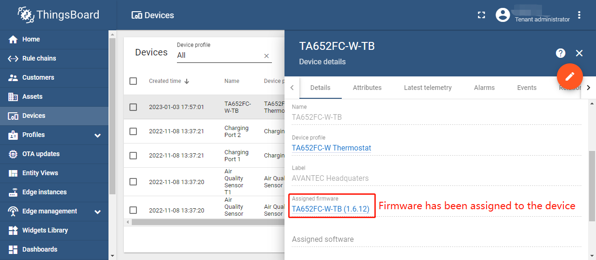Switch to the Alarms tab

(484, 88)
